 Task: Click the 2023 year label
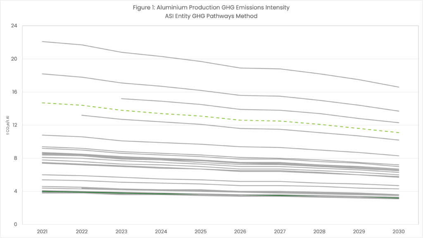pos(121,231)
